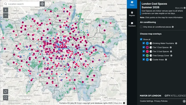Click the City Intelligence logo
The image size is (186, 105).
coord(175,96)
